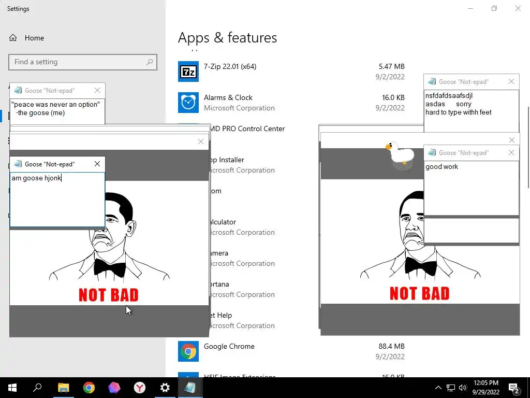Close the 'hard to type withh feet' Not-epad
The height and width of the screenshot is (398, 530).
pyautogui.click(x=511, y=81)
